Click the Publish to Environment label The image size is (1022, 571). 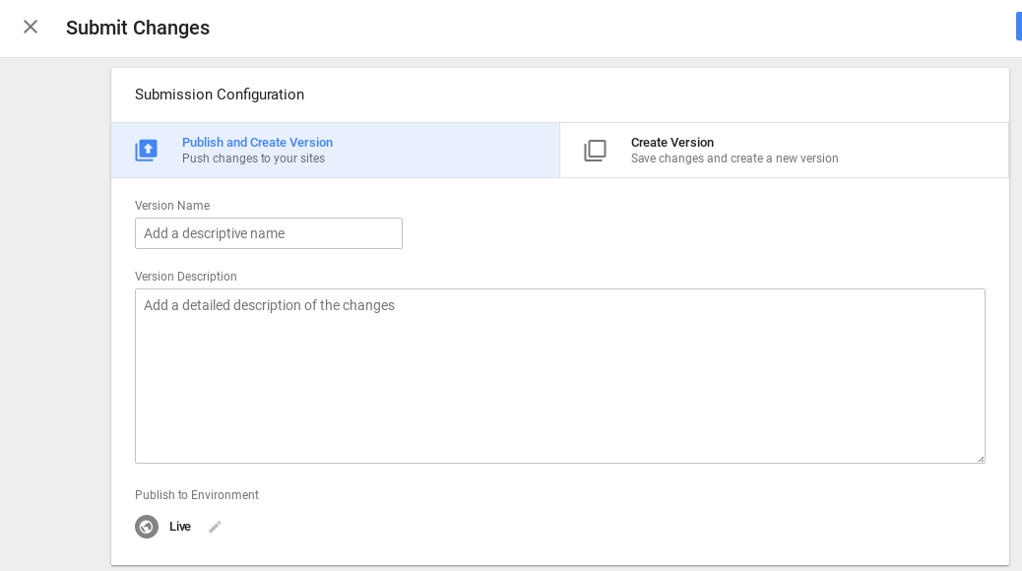point(197,495)
